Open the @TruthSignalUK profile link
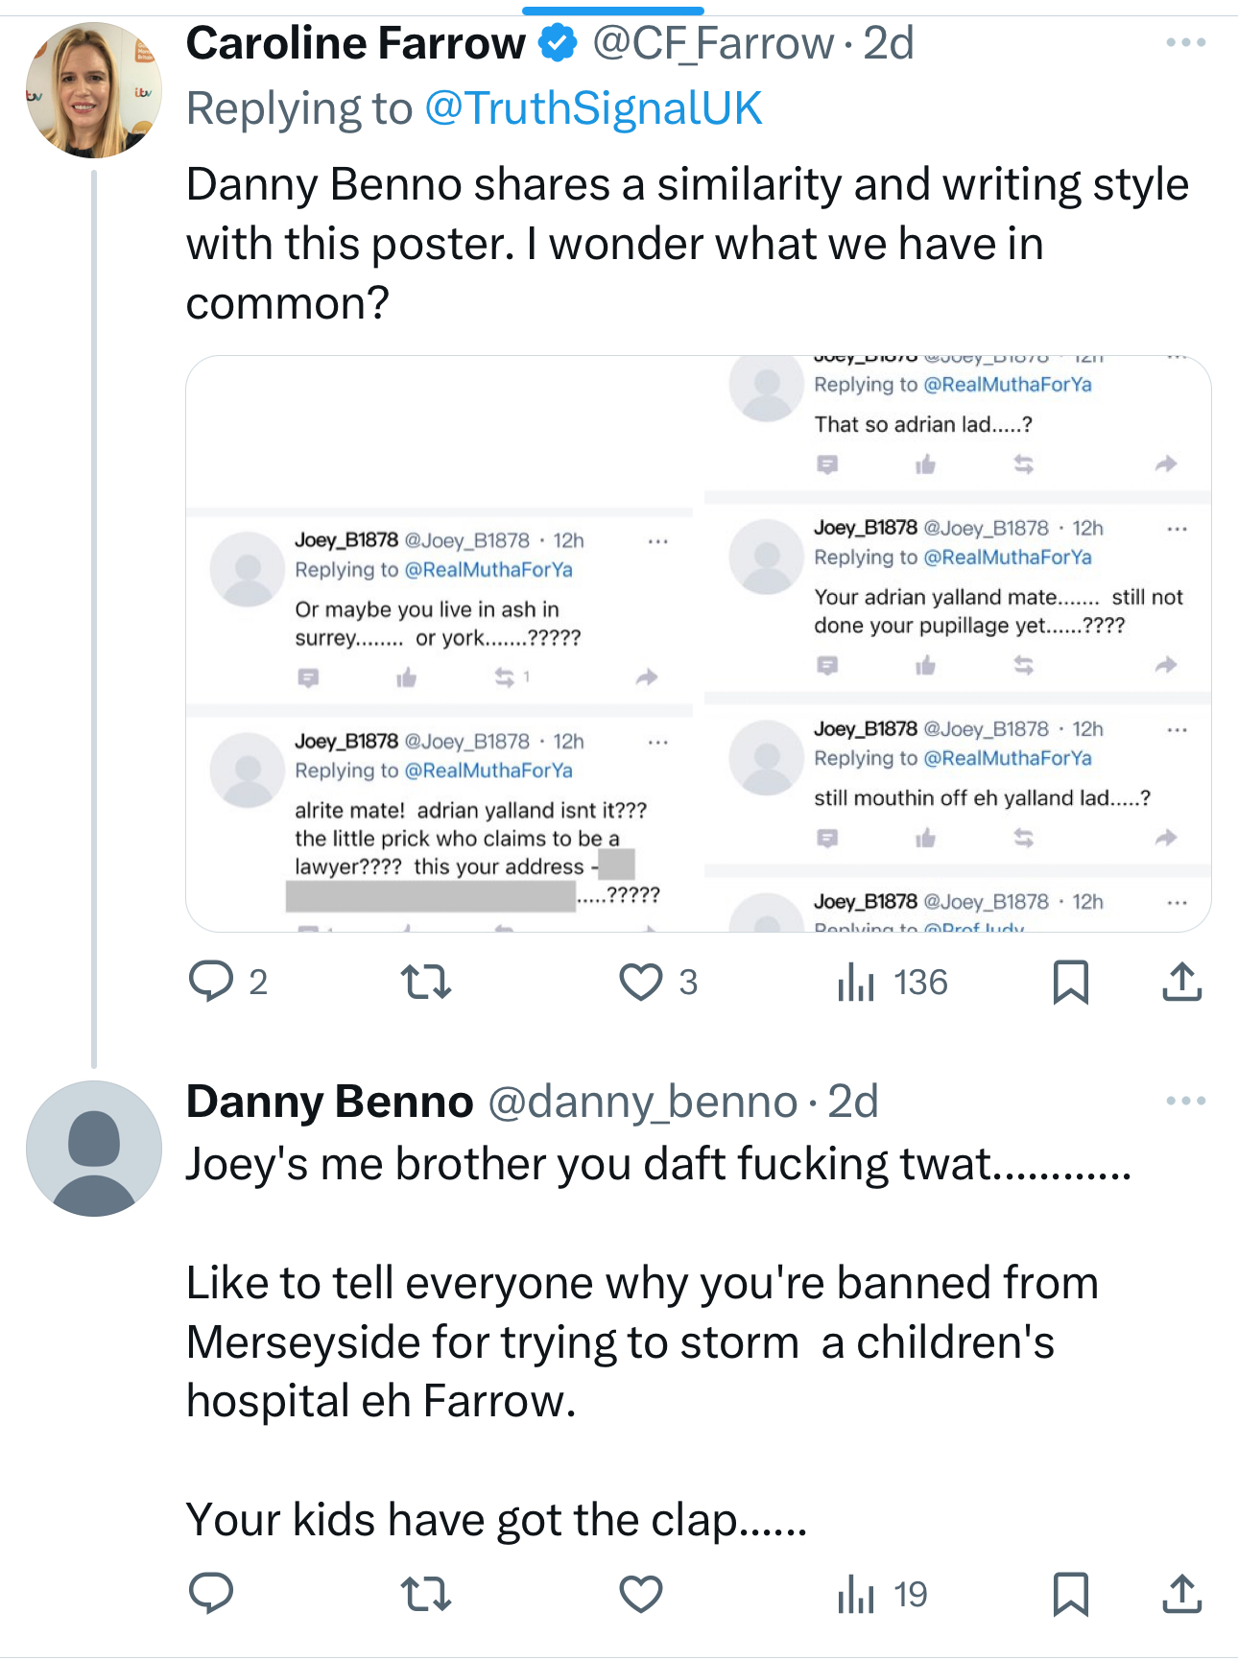The width and height of the screenshot is (1238, 1661). coord(593,108)
